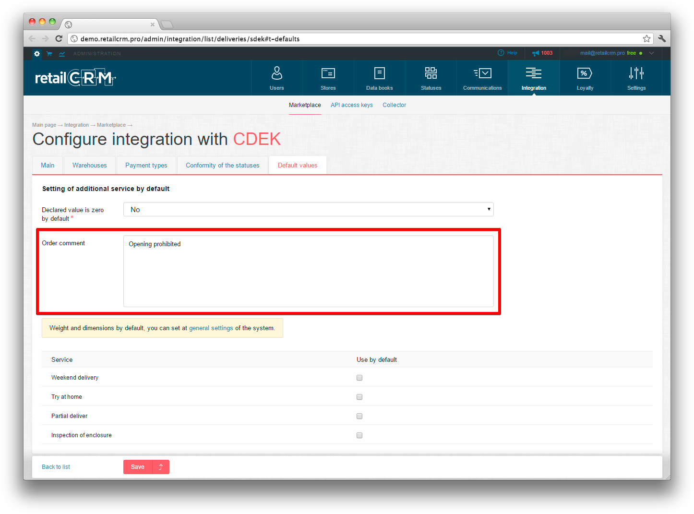The width and height of the screenshot is (694, 514).
Task: Click the mail@retailcrm.pro account label
Action: (x=602, y=53)
